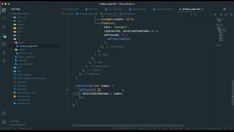The image size is (234, 132).
Task: Expand the web folder
Action: click(19, 71)
